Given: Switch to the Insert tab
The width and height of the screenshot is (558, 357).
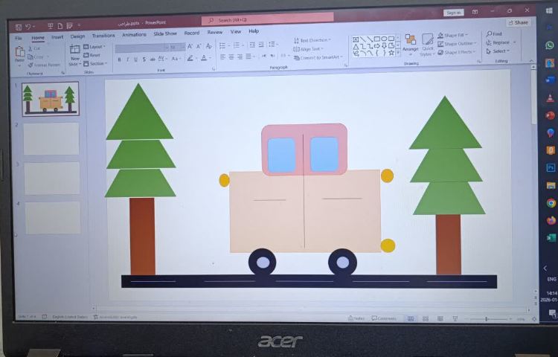Looking at the screenshot, I should coord(57,36).
